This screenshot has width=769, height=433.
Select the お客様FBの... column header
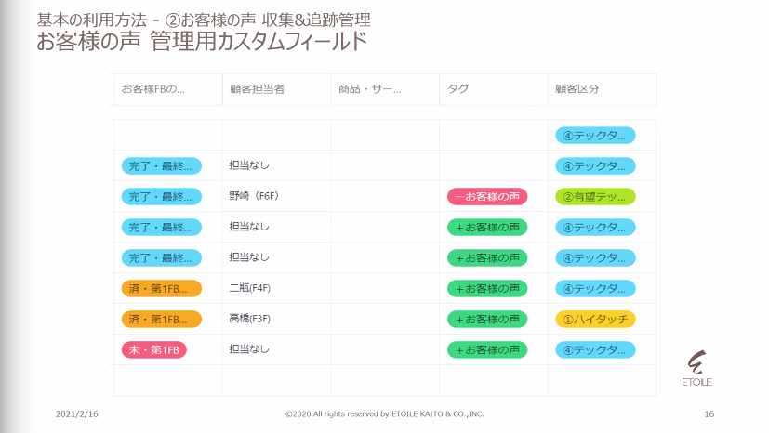[153, 89]
